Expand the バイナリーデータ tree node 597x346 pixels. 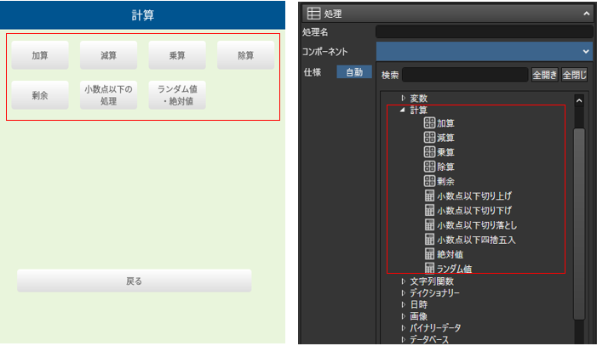(403, 328)
